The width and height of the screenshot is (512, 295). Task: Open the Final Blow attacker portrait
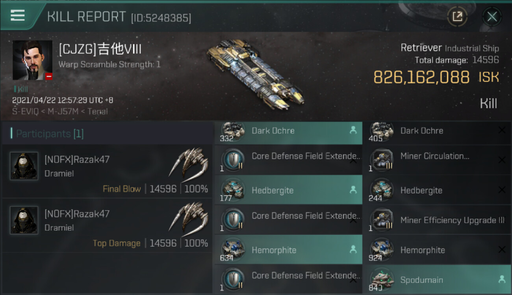click(24, 166)
